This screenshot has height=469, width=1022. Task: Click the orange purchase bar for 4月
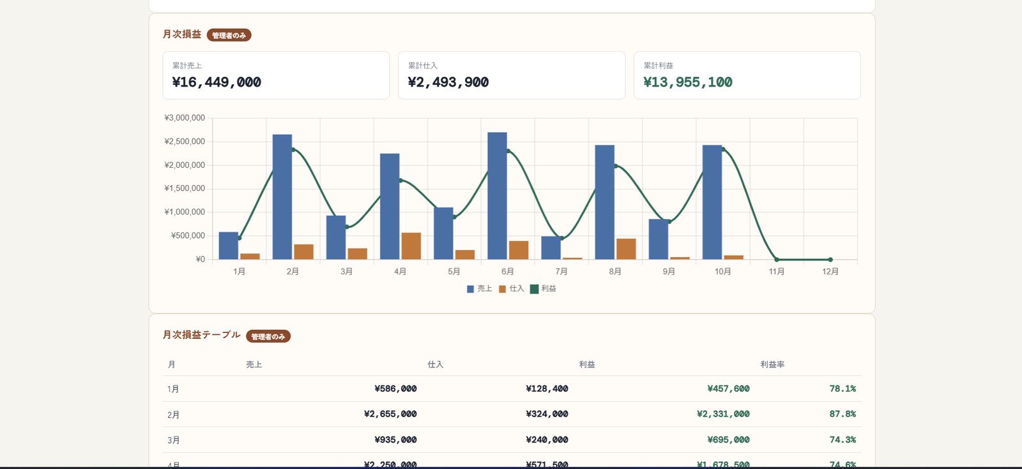[411, 246]
